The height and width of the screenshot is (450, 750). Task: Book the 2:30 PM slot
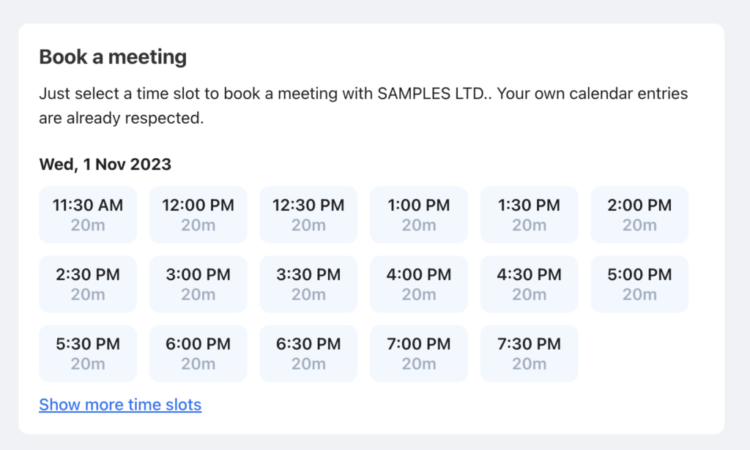pos(88,284)
